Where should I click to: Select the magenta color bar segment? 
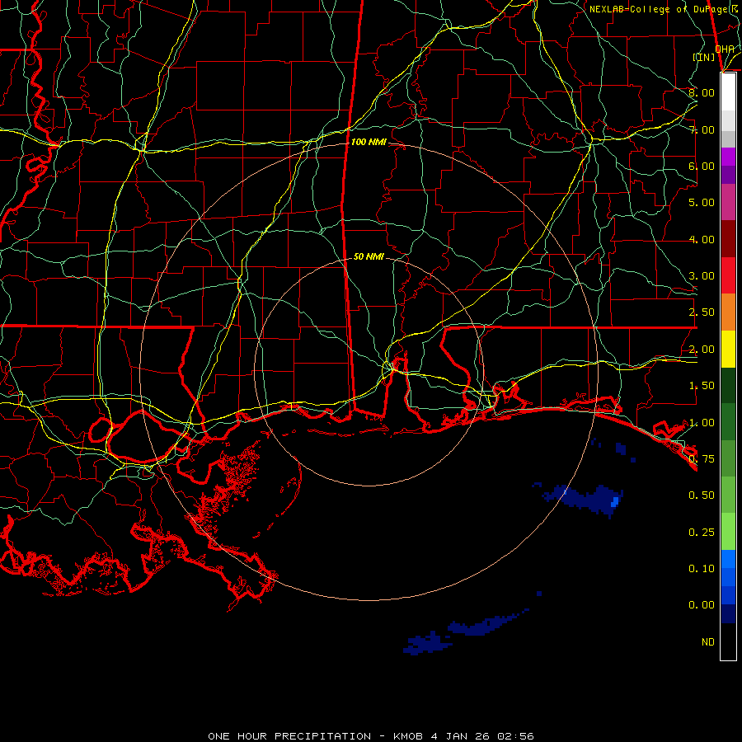pos(728,157)
